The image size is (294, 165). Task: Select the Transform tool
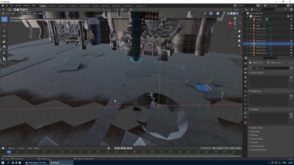click(x=4, y=47)
